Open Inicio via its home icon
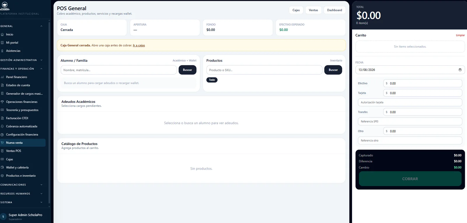This screenshot has width=467, height=223. 2,34
